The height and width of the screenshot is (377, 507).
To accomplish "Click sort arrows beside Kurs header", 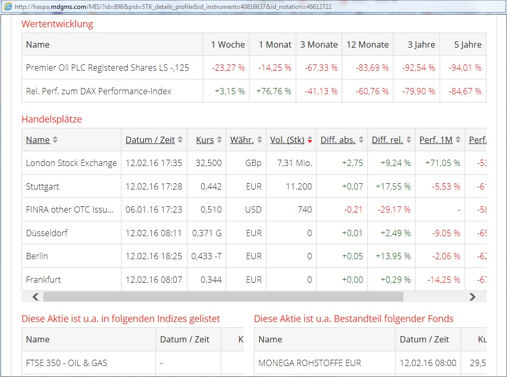I will tap(220, 140).
